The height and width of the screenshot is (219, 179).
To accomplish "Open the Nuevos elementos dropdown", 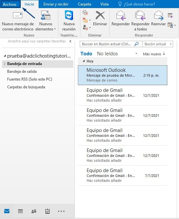I will tap(46, 21).
